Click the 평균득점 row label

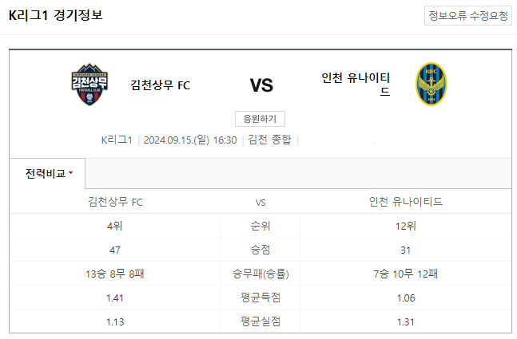[x=260, y=298]
